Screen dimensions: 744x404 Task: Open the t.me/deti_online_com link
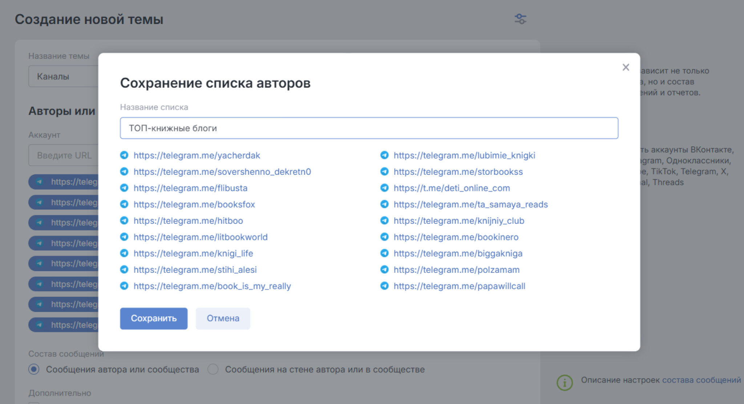(x=452, y=188)
